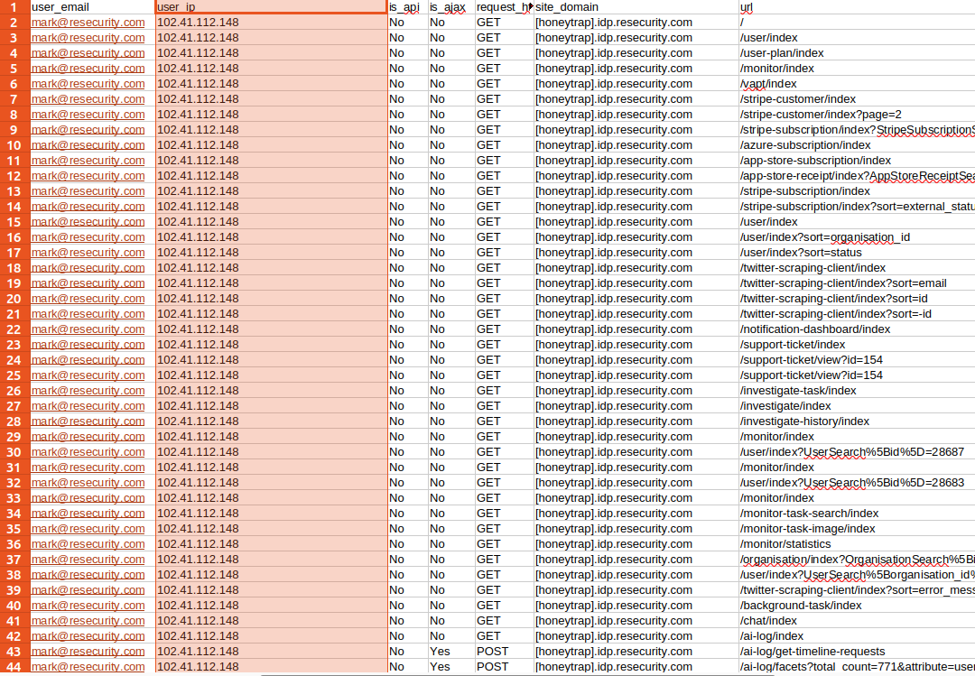This screenshot has width=975, height=676.
Task: Open the email link in row 44
Action: (88, 667)
